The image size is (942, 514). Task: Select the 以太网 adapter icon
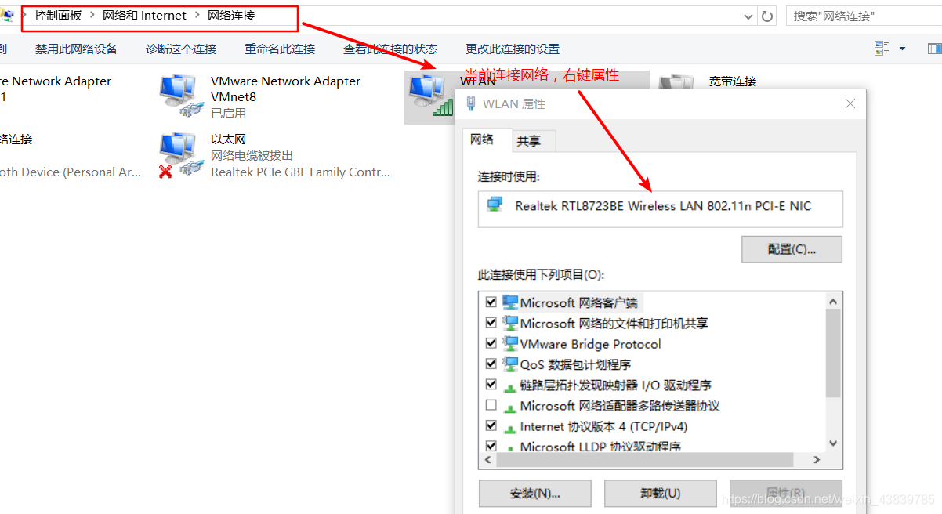(178, 154)
